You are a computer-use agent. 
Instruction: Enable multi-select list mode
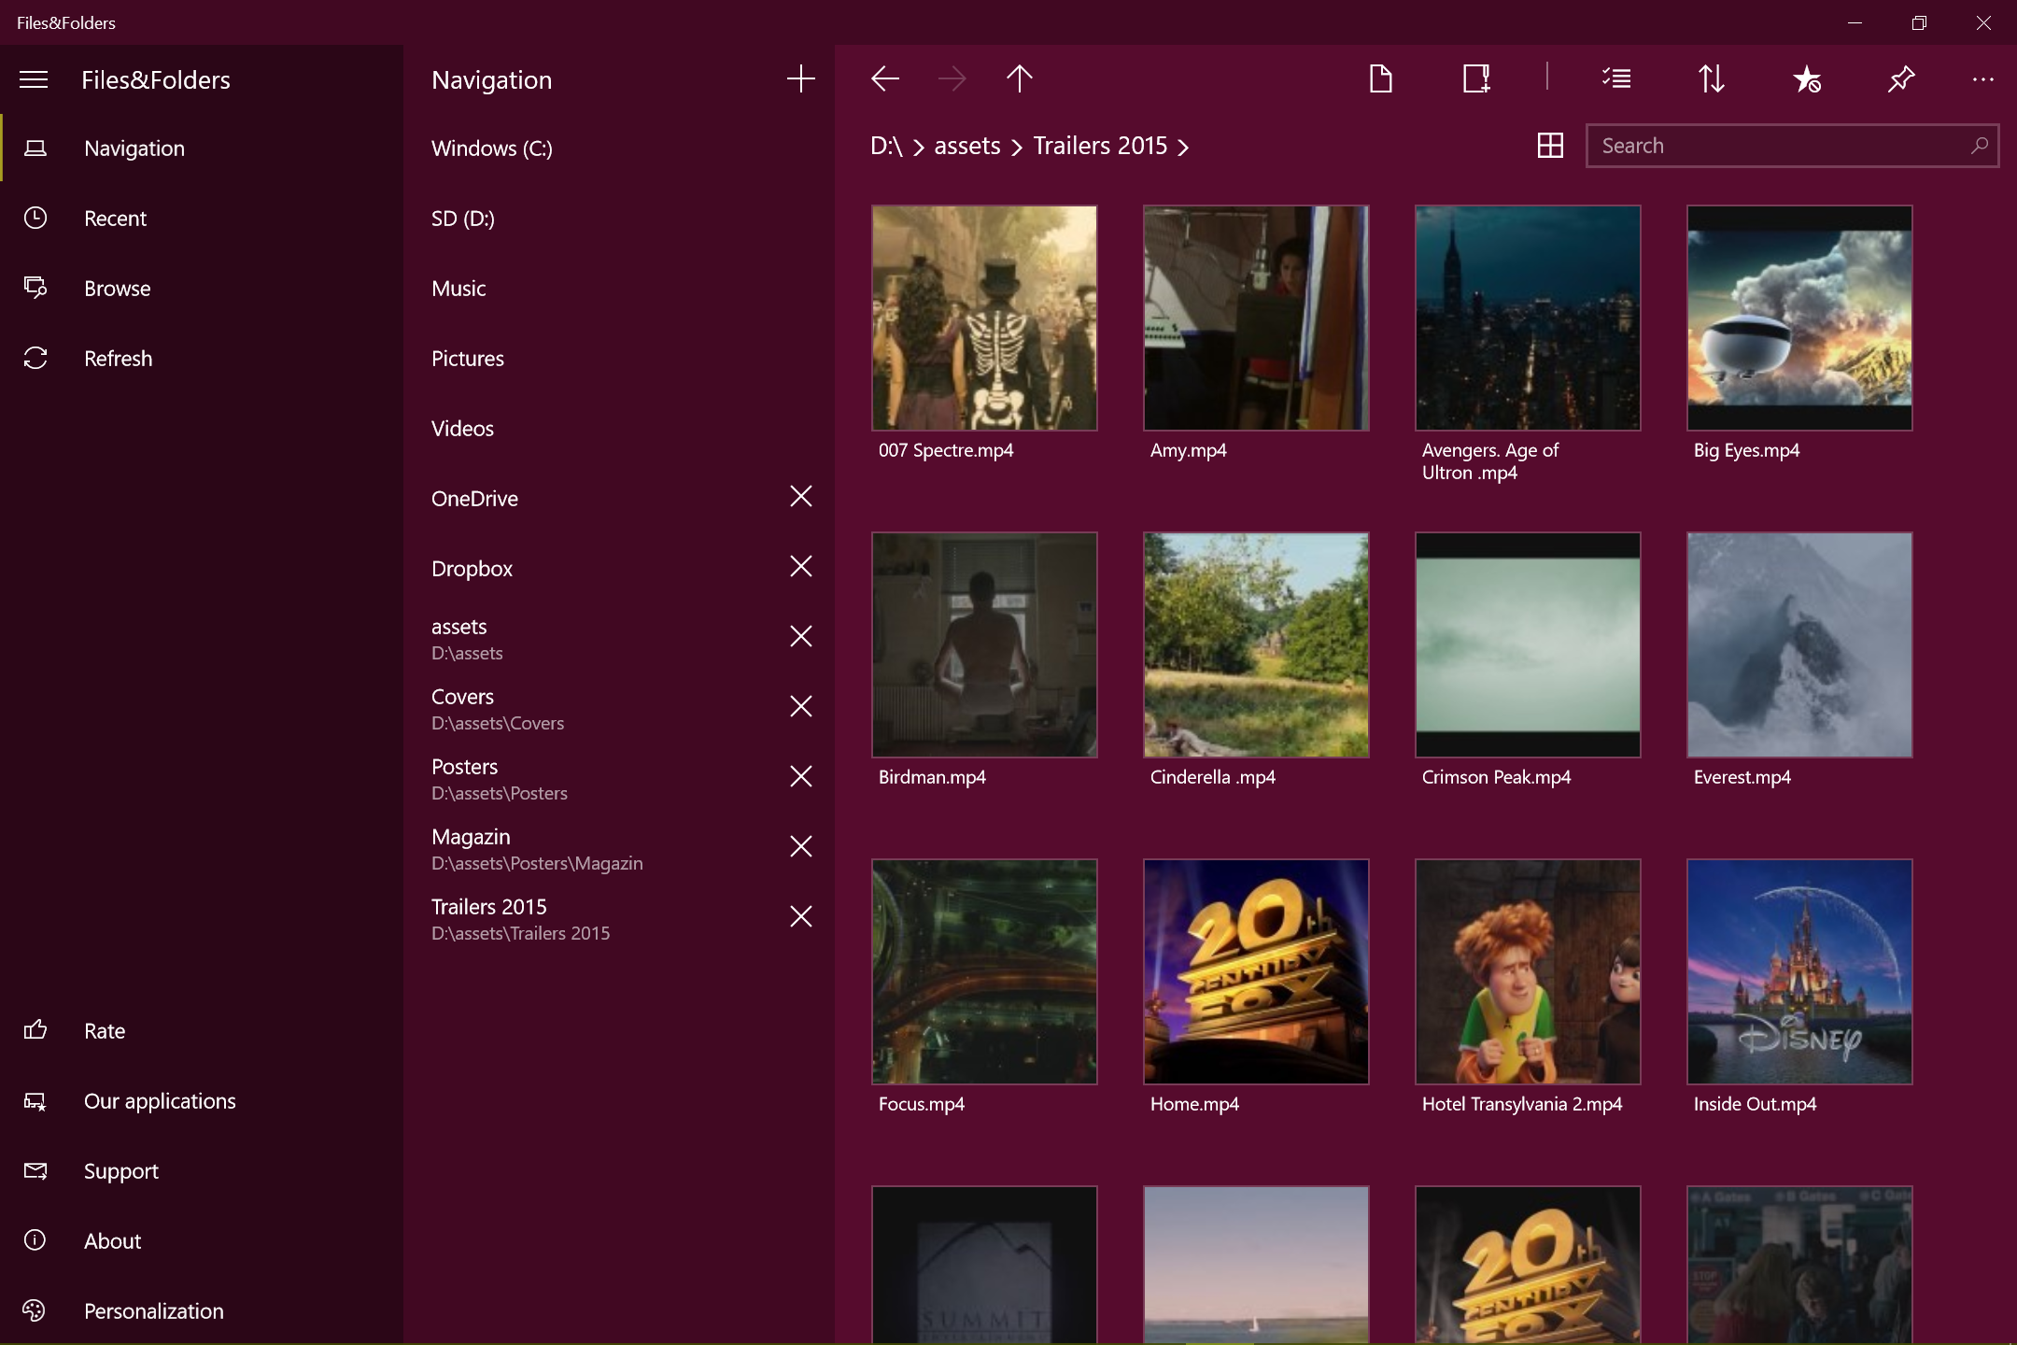(x=1616, y=78)
